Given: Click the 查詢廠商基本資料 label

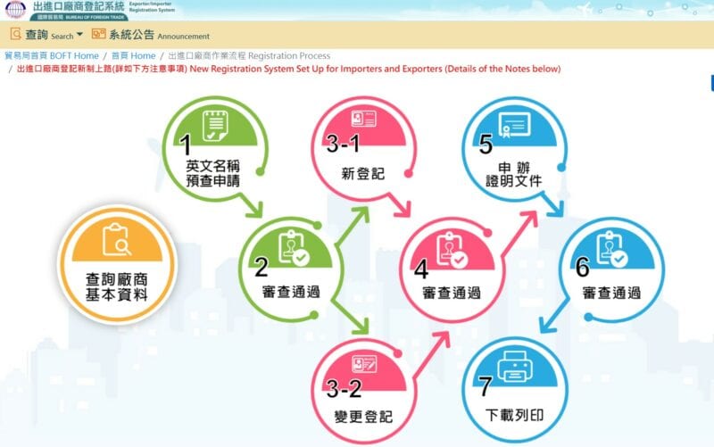Looking at the screenshot, I should click(117, 287).
